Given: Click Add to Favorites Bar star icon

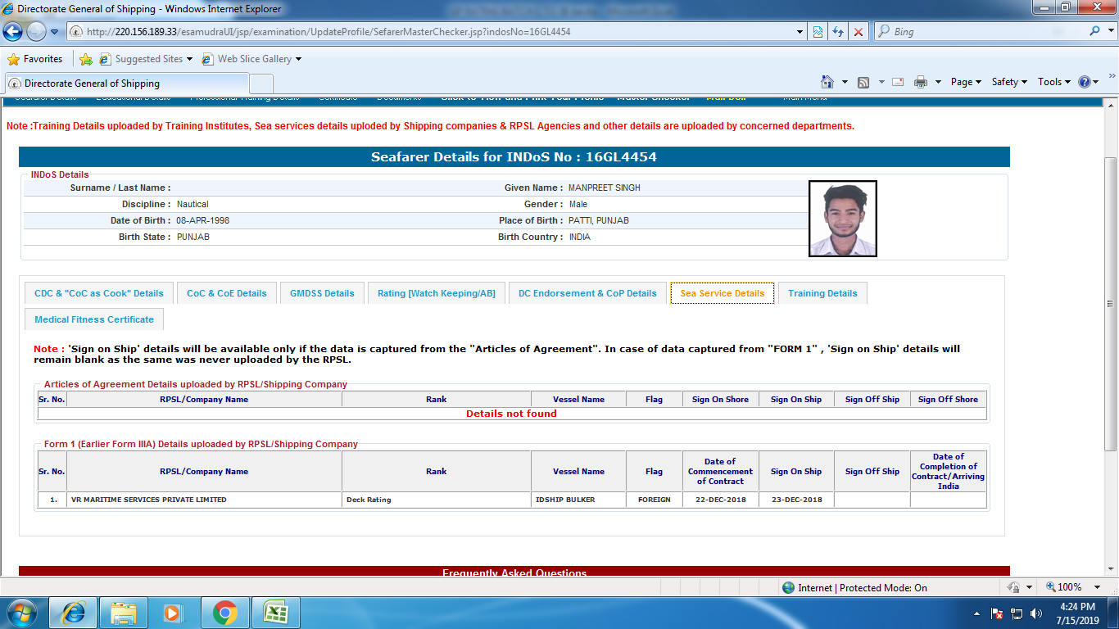Looking at the screenshot, I should pos(86,59).
